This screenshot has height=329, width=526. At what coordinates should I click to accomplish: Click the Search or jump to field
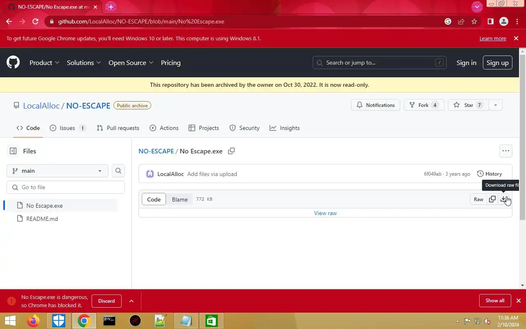pos(380,63)
